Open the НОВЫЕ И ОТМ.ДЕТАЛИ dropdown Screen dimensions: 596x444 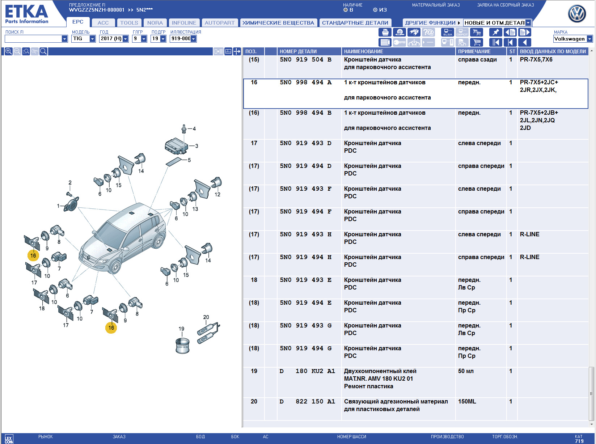pos(528,23)
